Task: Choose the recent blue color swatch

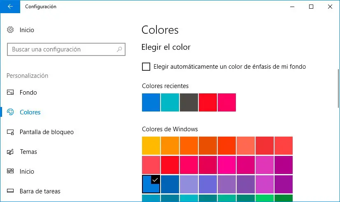Action: (151, 102)
